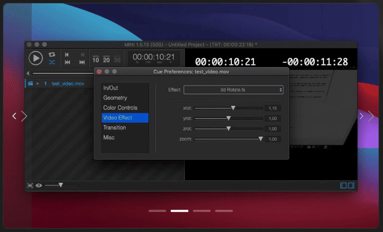The image size is (383, 232).
Task: Click the white right-side carousel arrow
Action: click(361, 116)
